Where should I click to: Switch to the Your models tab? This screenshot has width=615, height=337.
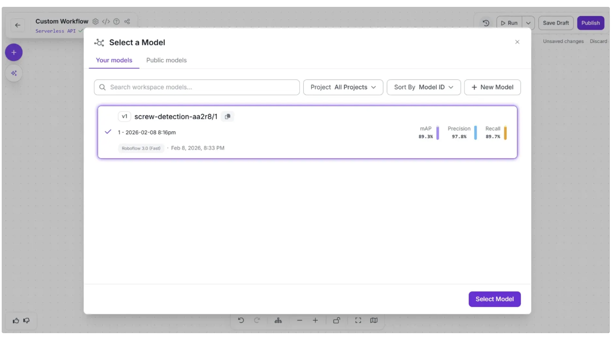point(114,60)
